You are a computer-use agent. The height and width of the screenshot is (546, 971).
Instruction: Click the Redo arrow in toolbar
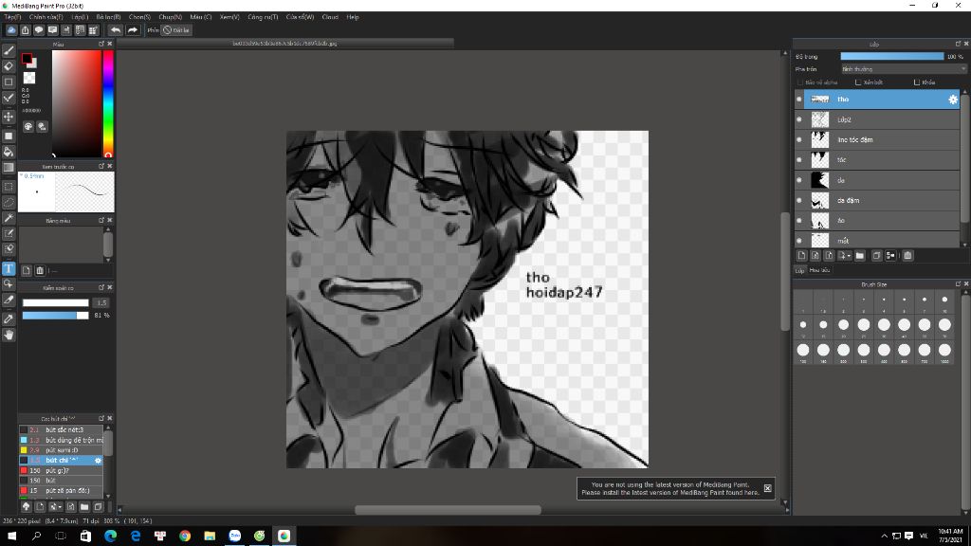pyautogui.click(x=132, y=29)
